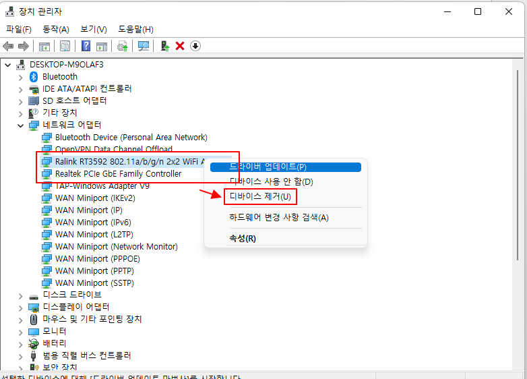Toggle the console tree pane icon

(44, 46)
